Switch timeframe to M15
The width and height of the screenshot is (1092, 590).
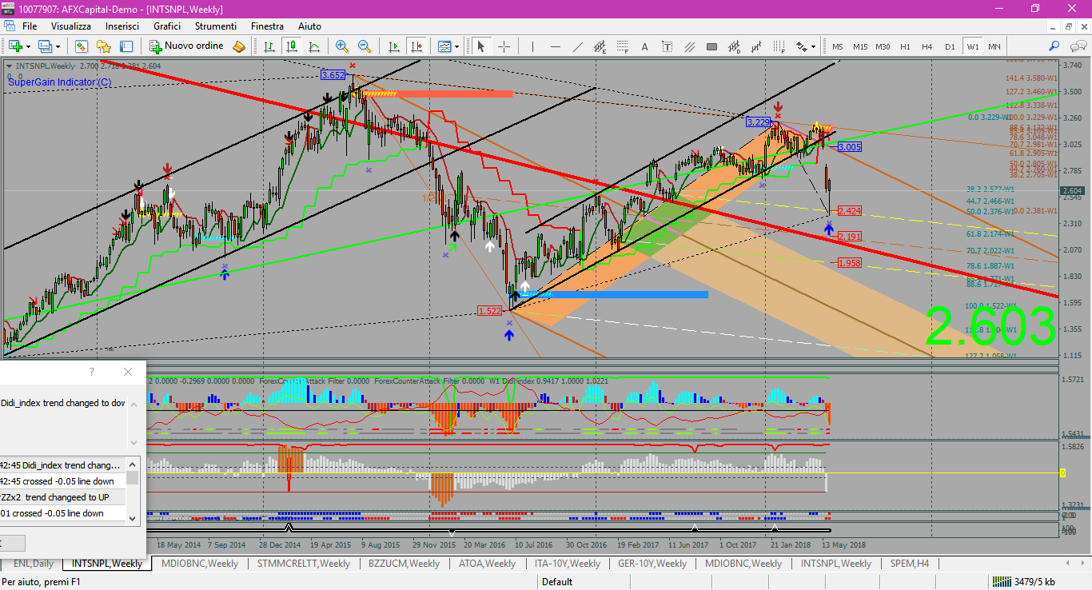860,46
